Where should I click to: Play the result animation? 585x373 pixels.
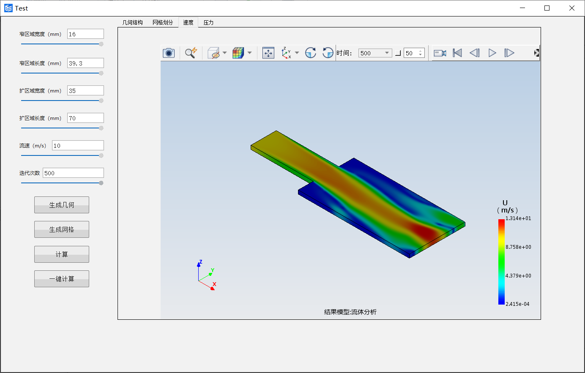coord(492,53)
